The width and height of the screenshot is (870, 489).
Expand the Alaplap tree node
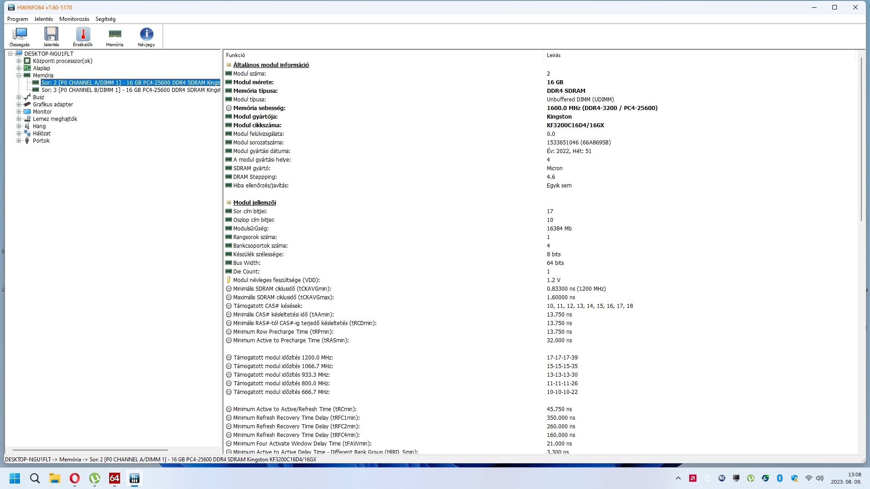(19, 68)
